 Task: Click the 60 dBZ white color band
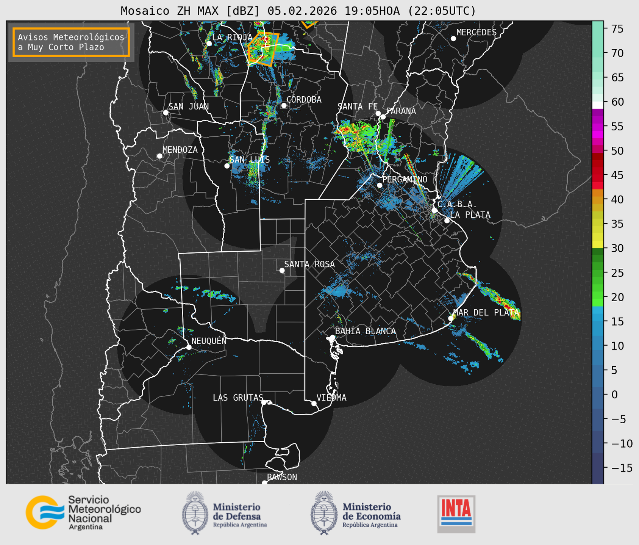[598, 105]
